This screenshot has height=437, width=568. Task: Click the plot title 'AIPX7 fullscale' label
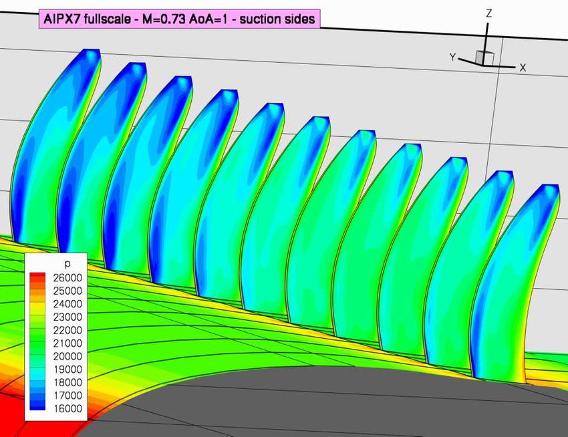pos(179,19)
